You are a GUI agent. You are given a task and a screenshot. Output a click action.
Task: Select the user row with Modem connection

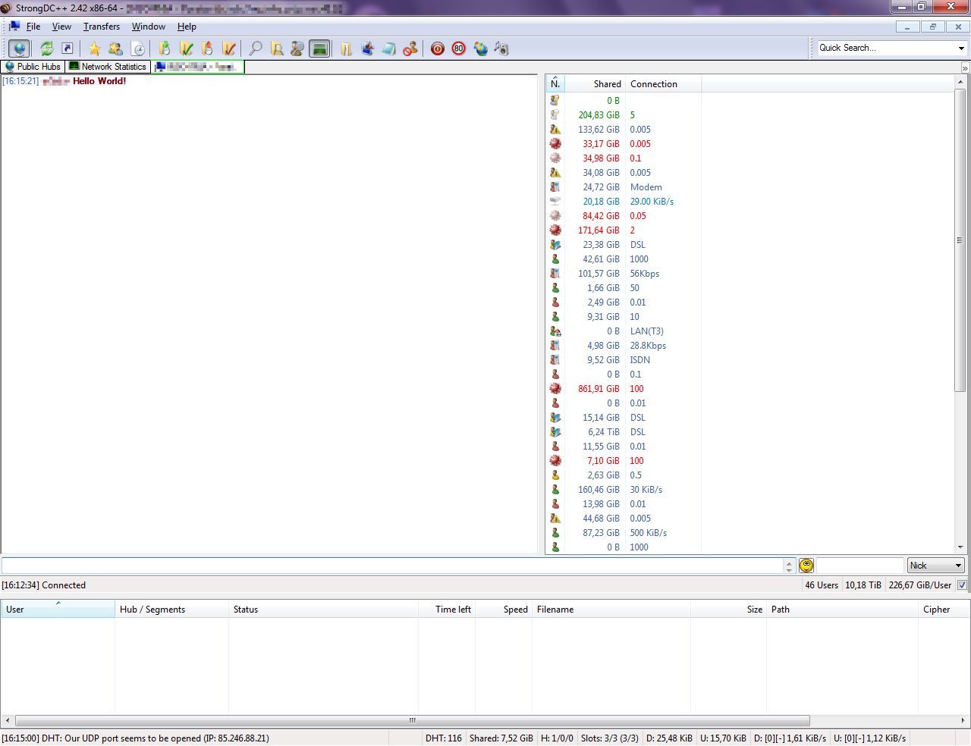click(x=749, y=187)
